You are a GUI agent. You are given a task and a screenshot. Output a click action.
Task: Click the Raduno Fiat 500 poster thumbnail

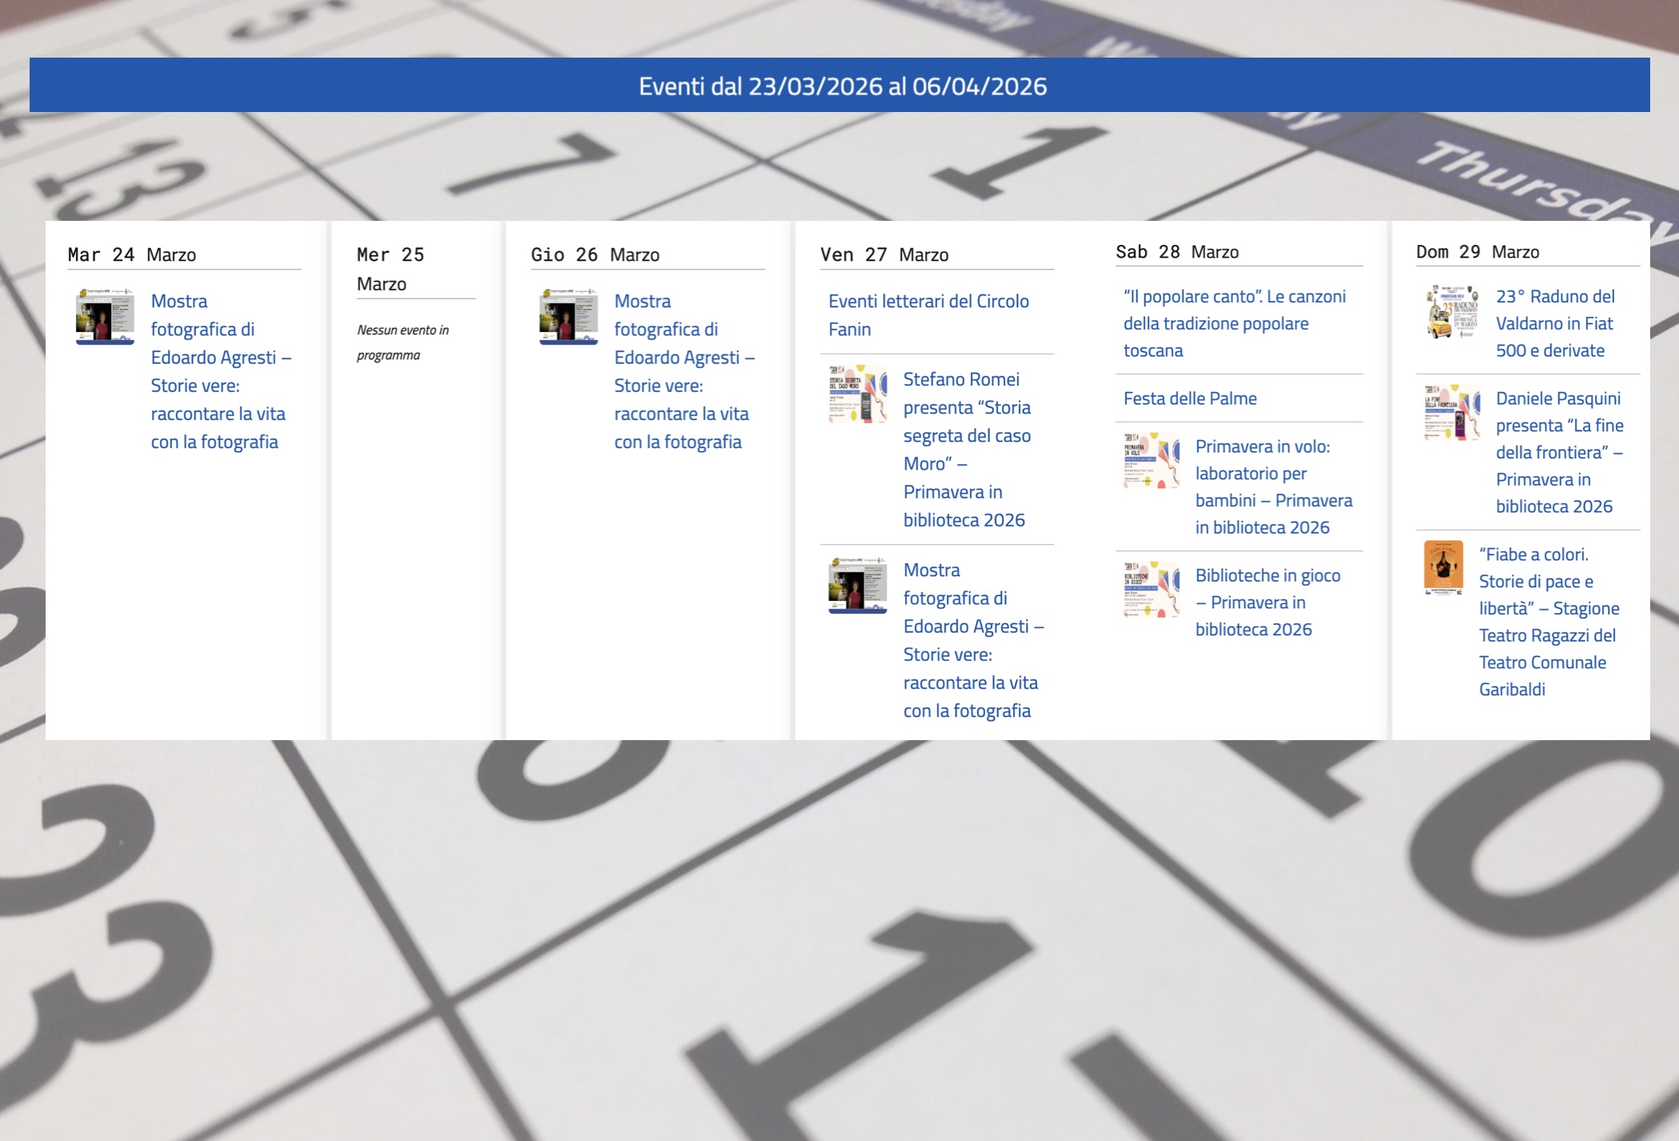(1452, 312)
